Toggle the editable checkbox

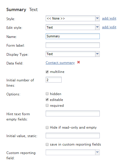[47, 99]
